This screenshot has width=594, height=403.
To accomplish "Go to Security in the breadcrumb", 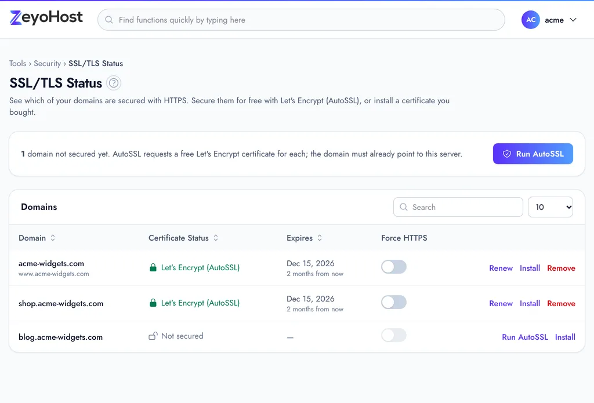I will point(48,63).
